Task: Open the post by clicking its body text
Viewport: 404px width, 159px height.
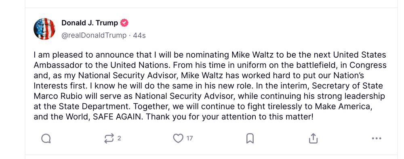Action: point(210,86)
